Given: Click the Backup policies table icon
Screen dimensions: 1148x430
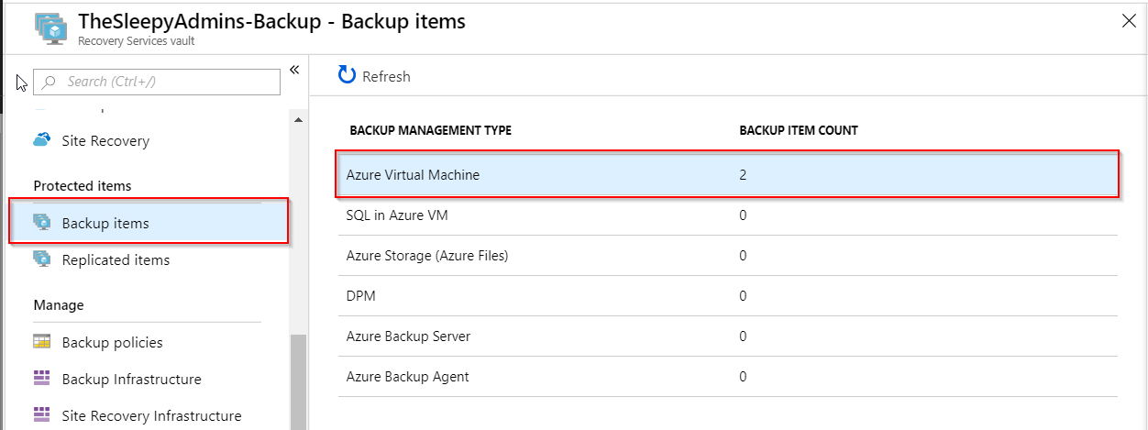Looking at the screenshot, I should (x=42, y=342).
